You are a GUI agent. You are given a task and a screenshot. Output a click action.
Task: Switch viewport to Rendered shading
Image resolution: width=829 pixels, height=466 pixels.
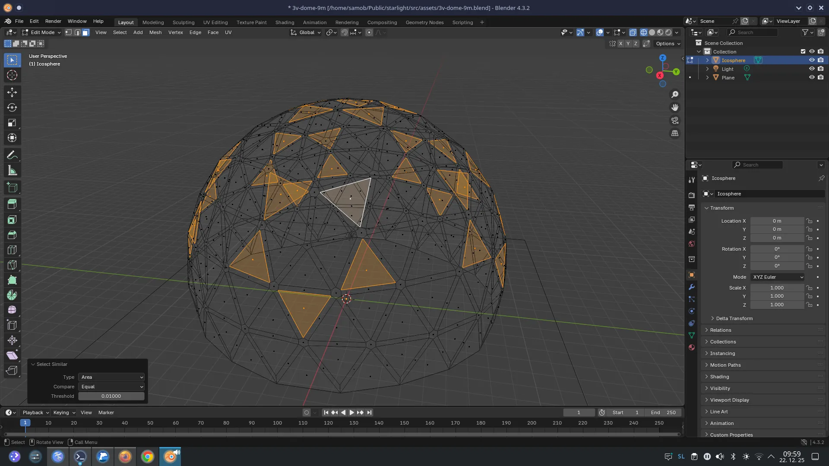point(668,32)
